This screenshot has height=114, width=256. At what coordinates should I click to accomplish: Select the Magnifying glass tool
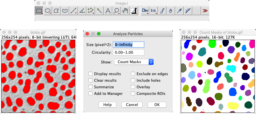pos(117,11)
